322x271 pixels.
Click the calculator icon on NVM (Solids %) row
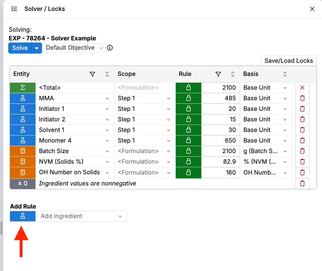pyautogui.click(x=23, y=162)
